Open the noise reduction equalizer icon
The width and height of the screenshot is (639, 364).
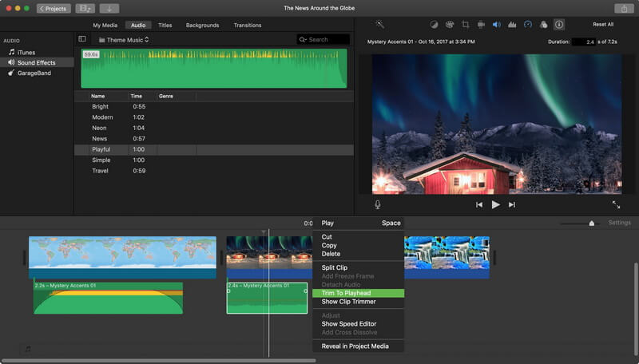[511, 25]
